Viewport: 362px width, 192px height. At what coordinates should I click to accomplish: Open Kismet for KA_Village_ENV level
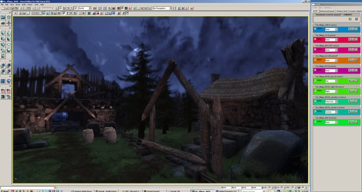350,50
